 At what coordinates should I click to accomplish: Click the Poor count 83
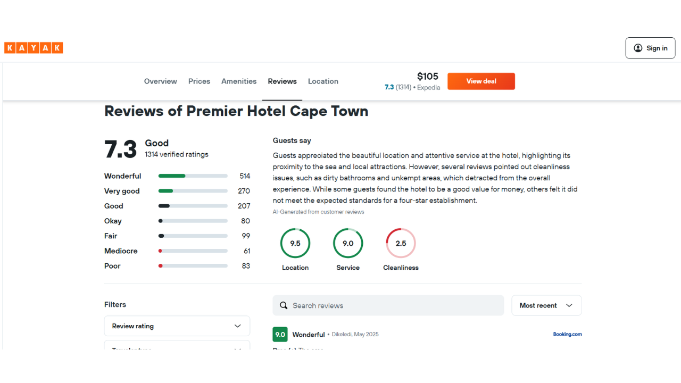click(245, 265)
